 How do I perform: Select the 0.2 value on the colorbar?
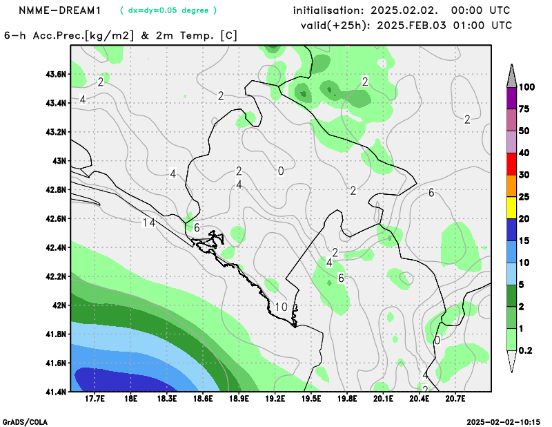pos(525,350)
